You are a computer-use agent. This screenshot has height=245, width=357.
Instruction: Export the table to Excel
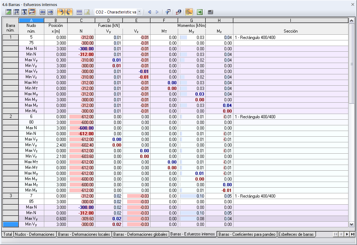click(199, 12)
